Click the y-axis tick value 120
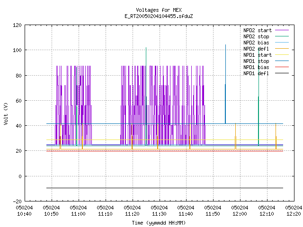This screenshot has width=303, height=227. tap(17, 25)
